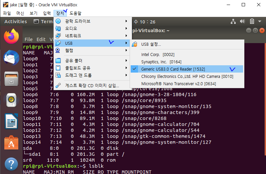
Task: Click the optical drive disc icon
Action: coord(58,21)
